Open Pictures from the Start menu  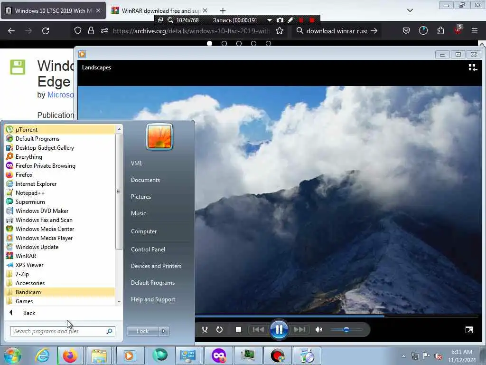(x=141, y=197)
